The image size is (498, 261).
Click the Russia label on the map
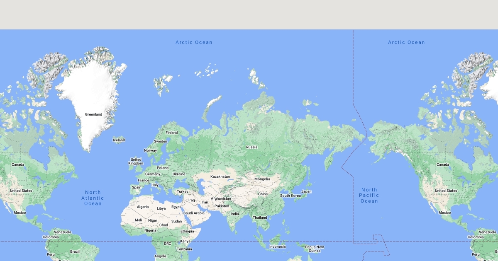pyautogui.click(x=251, y=147)
